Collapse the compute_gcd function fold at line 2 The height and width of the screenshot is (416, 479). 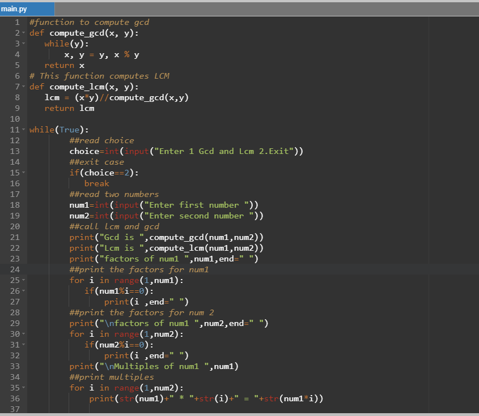point(24,33)
